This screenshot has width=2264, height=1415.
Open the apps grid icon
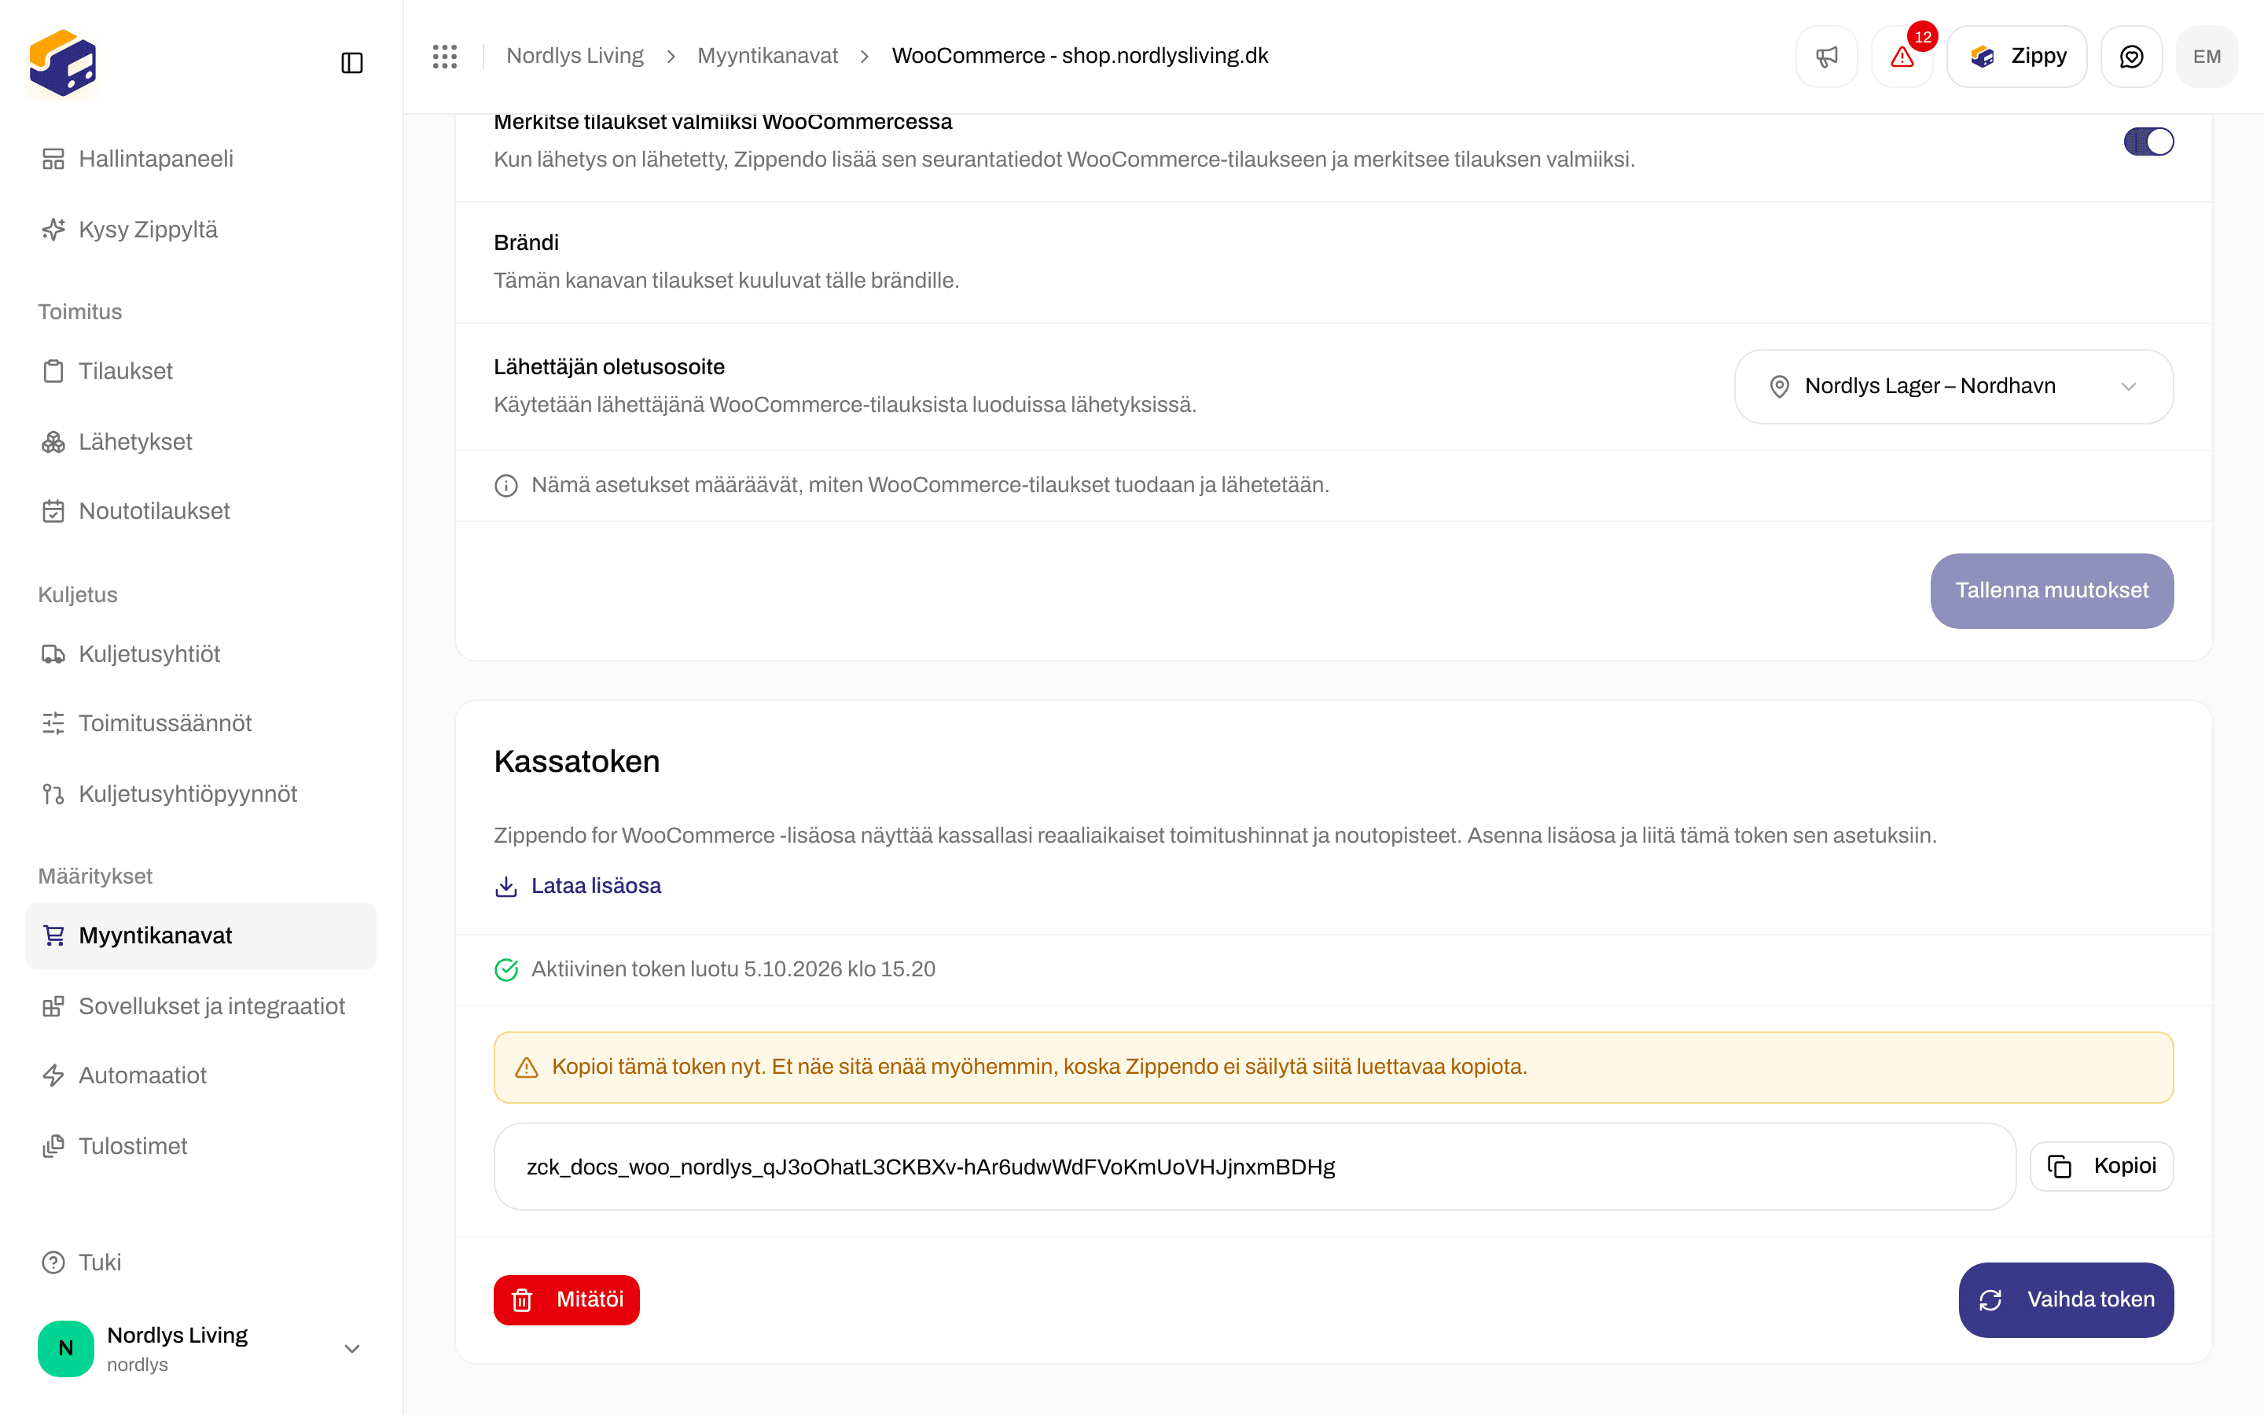tap(445, 56)
